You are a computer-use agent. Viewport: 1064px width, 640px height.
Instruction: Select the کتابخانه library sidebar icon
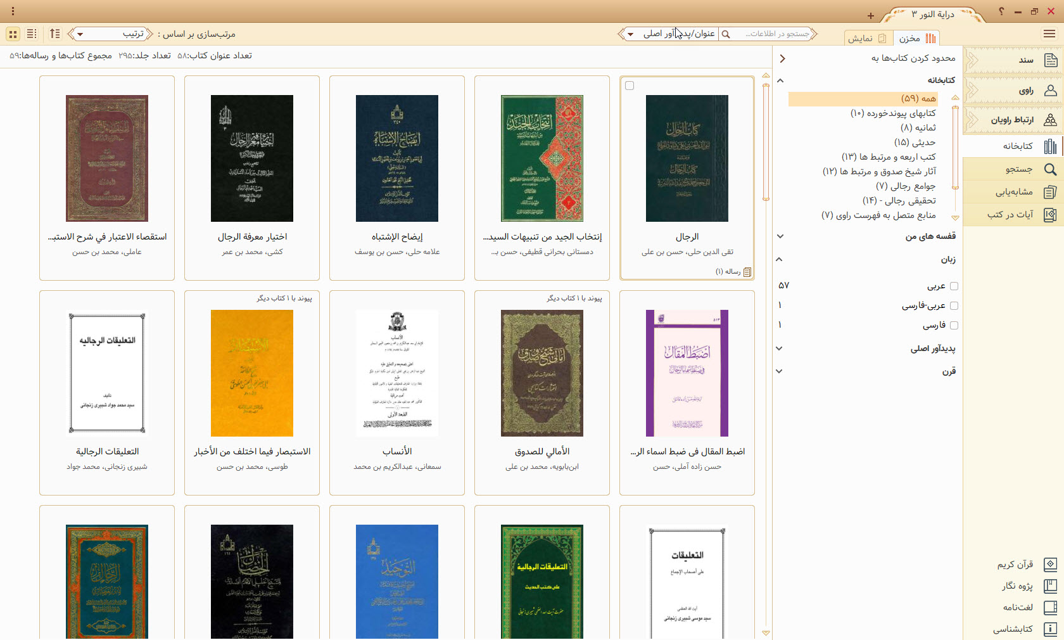tap(1050, 146)
